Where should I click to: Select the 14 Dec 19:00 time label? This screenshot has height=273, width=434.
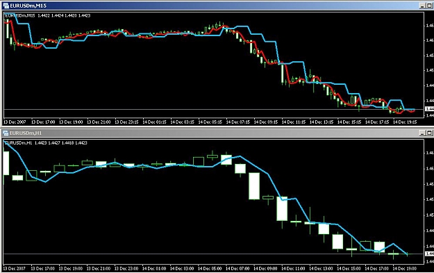[x=404, y=268]
